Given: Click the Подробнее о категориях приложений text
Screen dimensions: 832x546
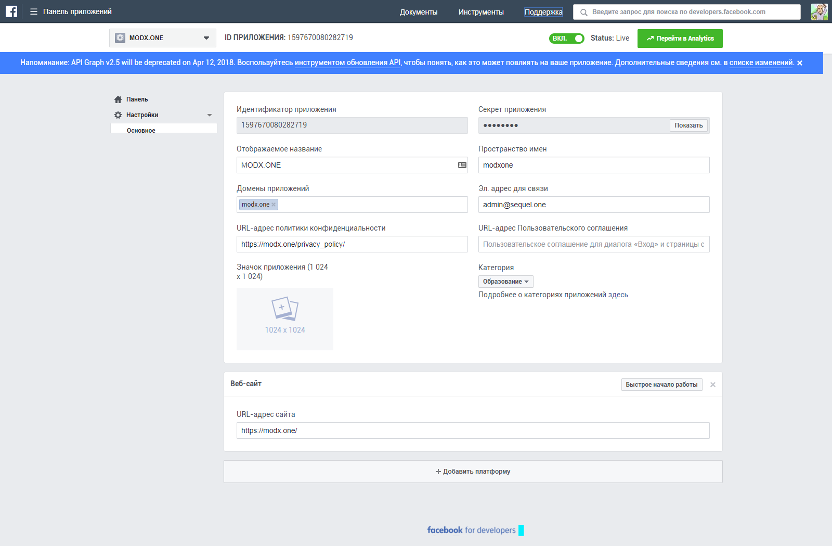Looking at the screenshot, I should click(553, 295).
